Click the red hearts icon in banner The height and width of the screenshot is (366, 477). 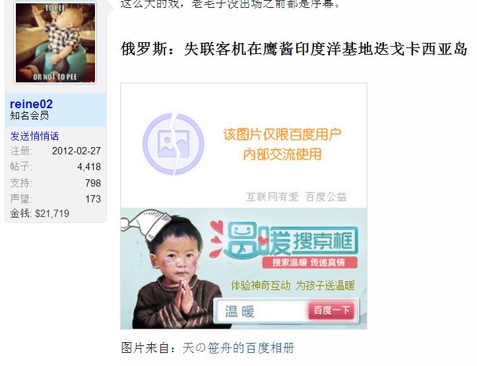click(216, 239)
